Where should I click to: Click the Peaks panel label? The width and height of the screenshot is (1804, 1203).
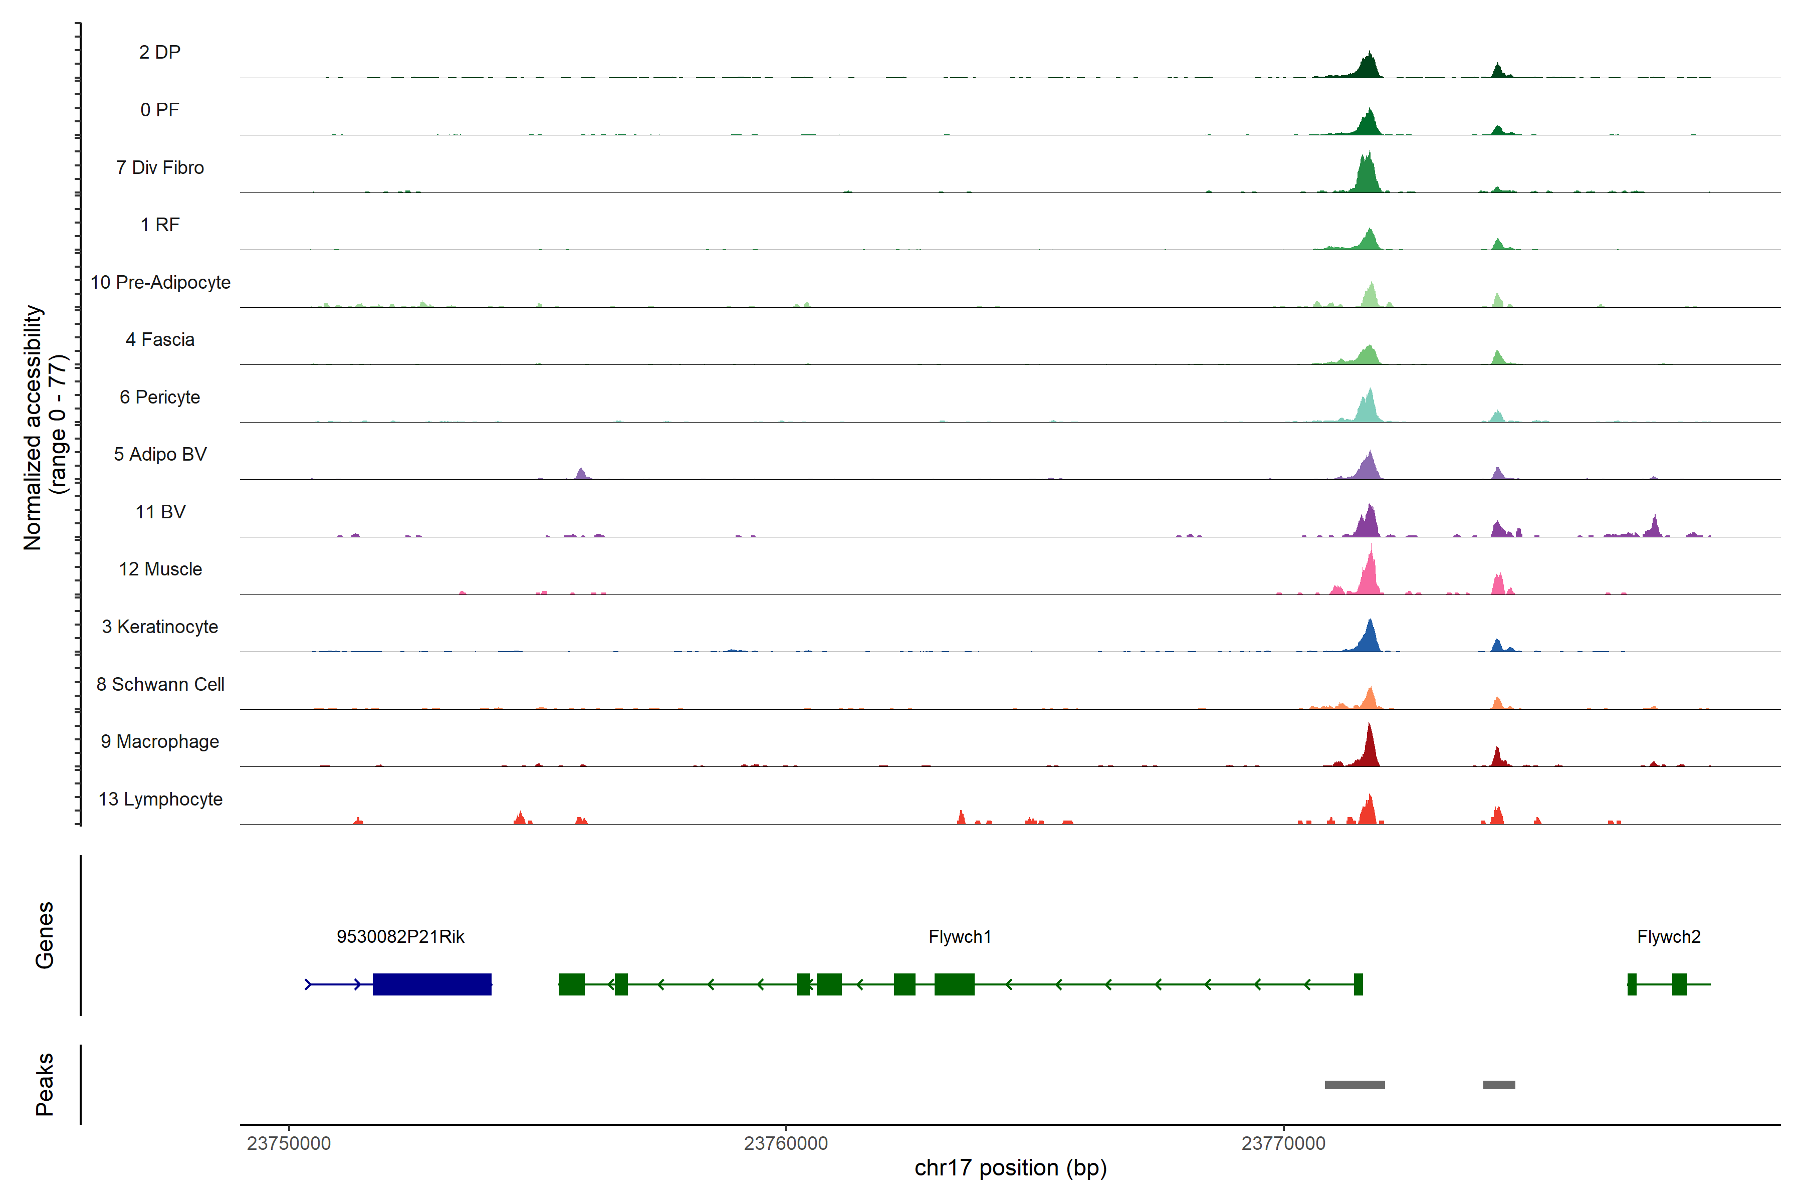click(45, 1084)
